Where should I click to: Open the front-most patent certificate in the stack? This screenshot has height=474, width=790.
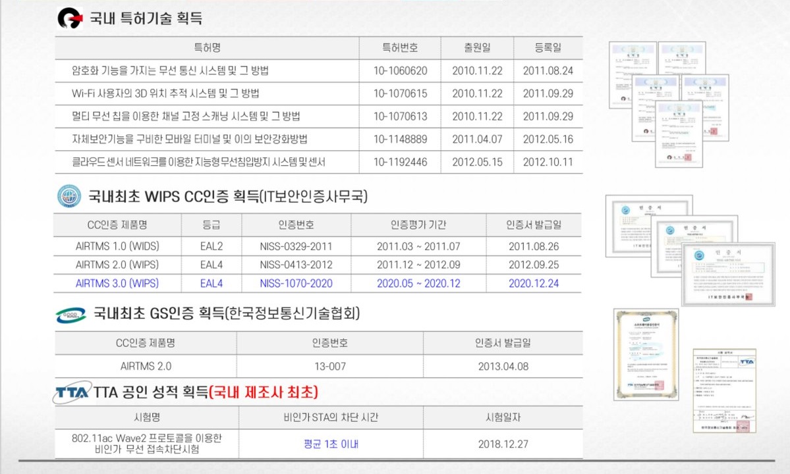tap(687, 134)
